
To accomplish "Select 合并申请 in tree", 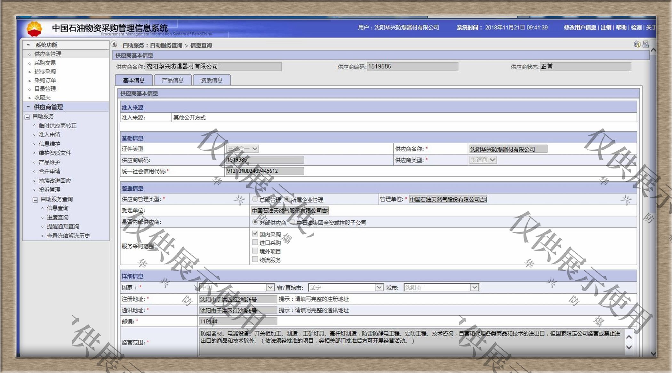I will pos(50,171).
